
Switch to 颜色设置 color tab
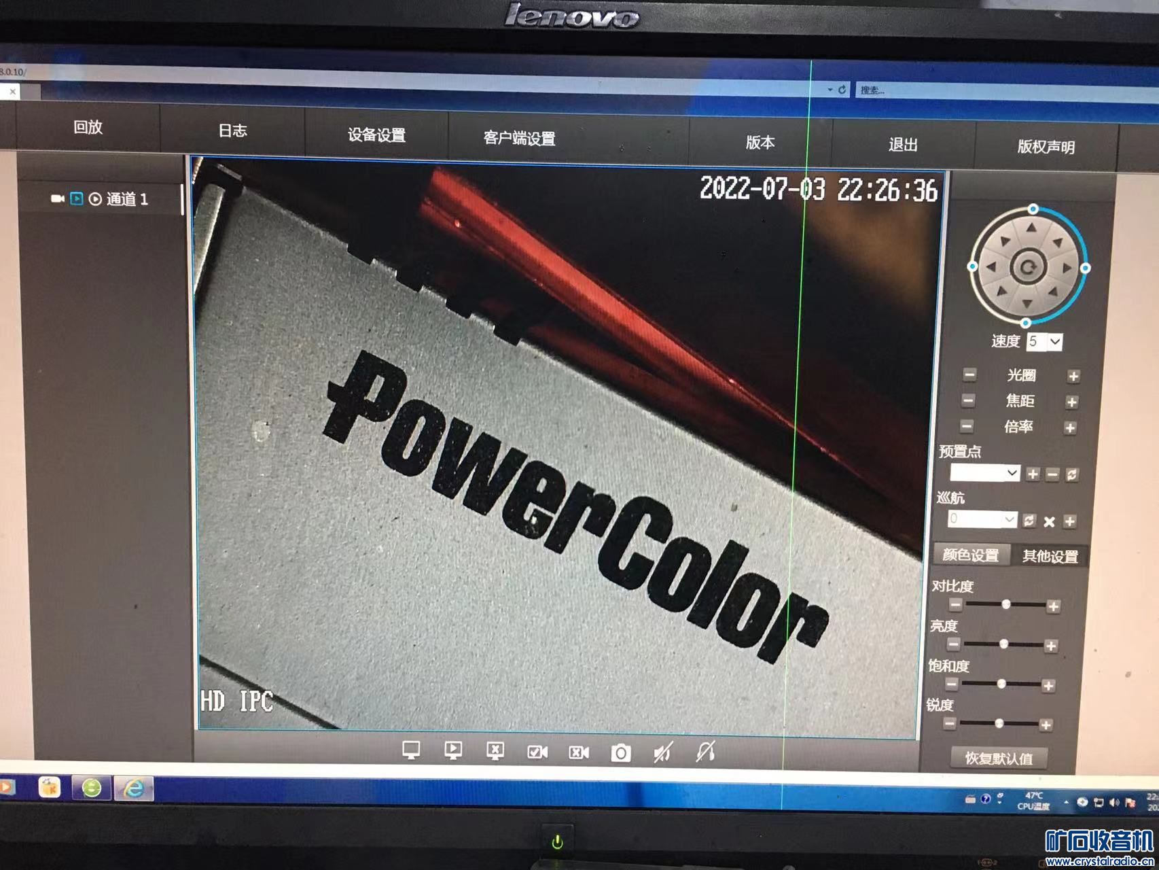tap(971, 555)
